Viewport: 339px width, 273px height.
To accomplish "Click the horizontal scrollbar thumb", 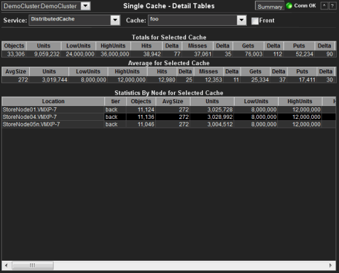I will (33, 266).
